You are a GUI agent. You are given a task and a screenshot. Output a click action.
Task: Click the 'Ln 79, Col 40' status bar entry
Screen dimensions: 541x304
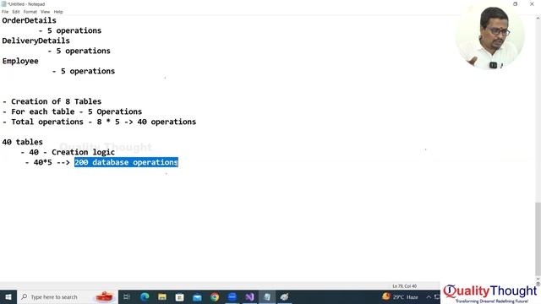pyautogui.click(x=404, y=286)
